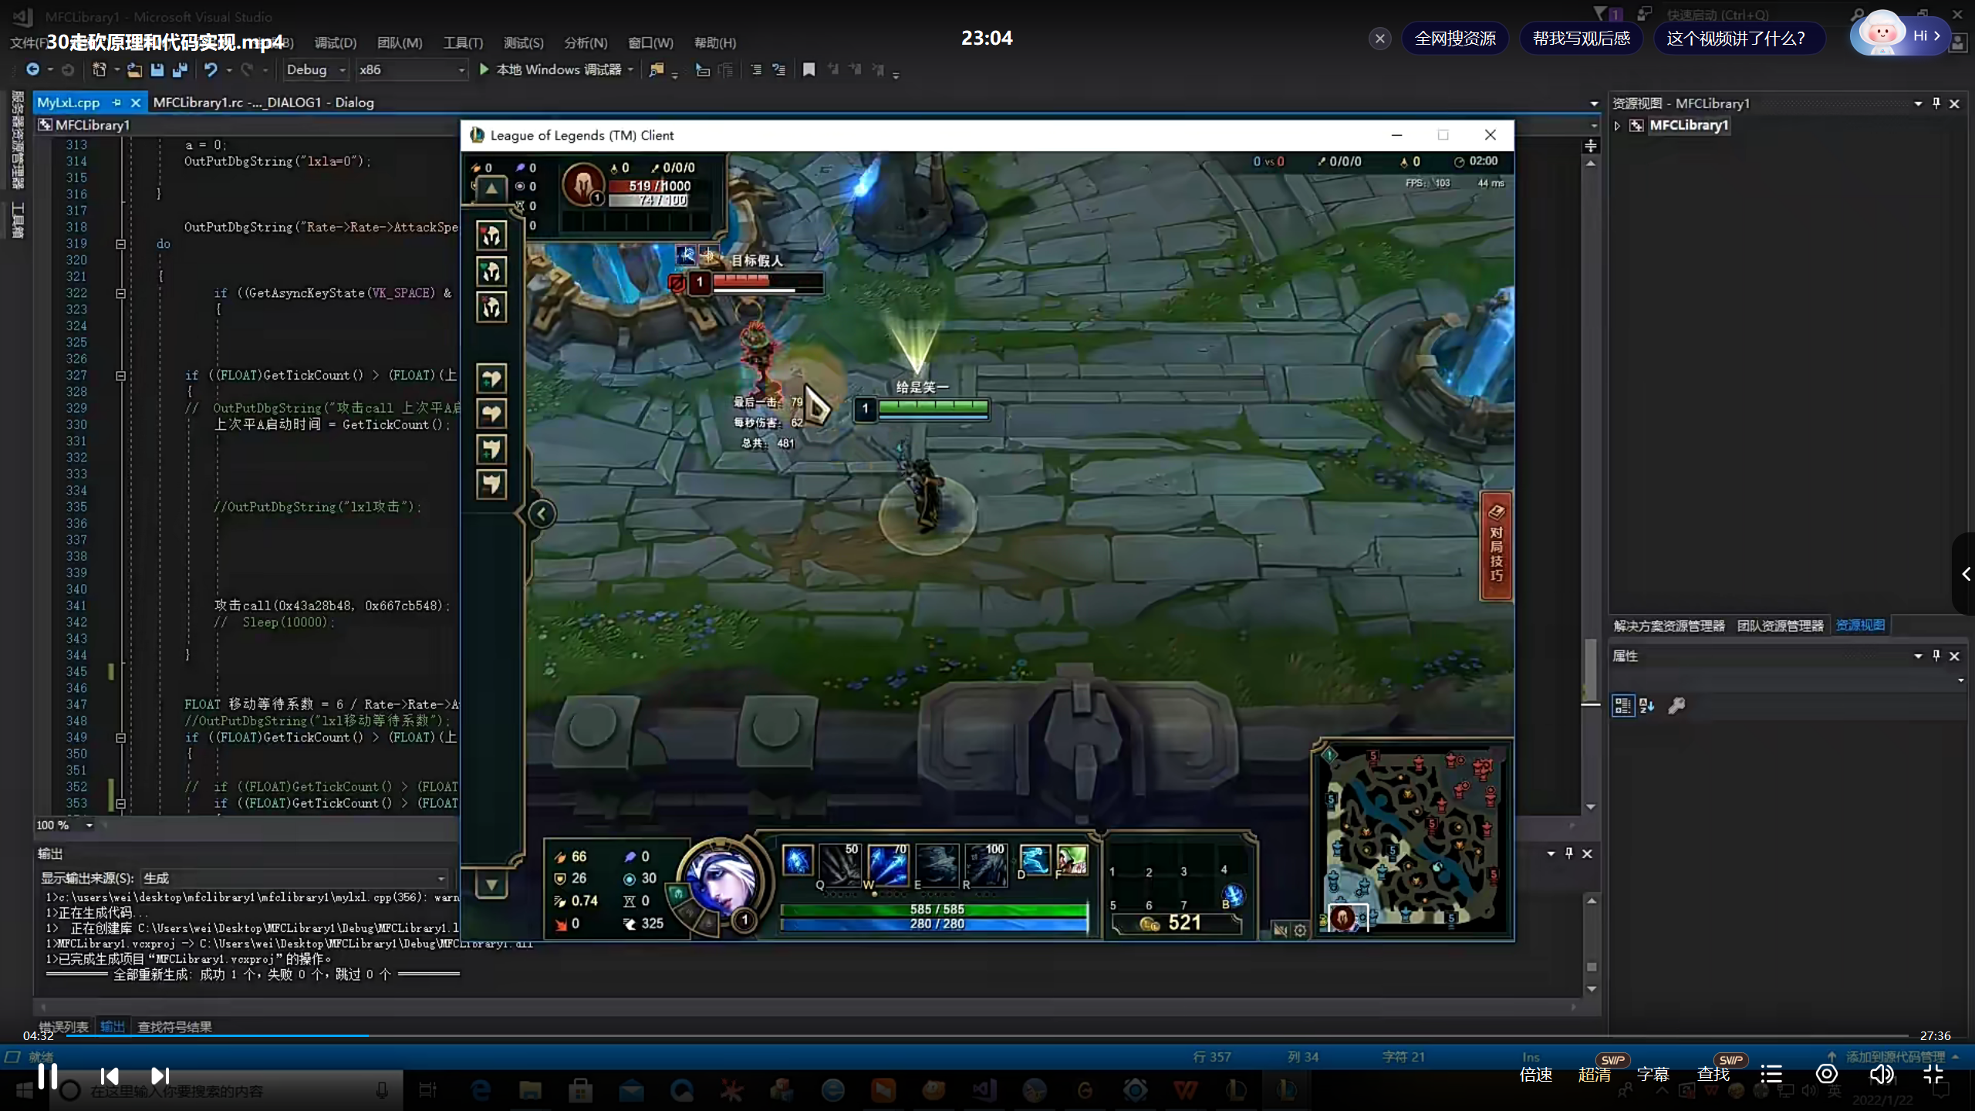Viewport: 1975px width, 1111px height.
Task: Click the volume speaker icon
Action: (x=1881, y=1074)
